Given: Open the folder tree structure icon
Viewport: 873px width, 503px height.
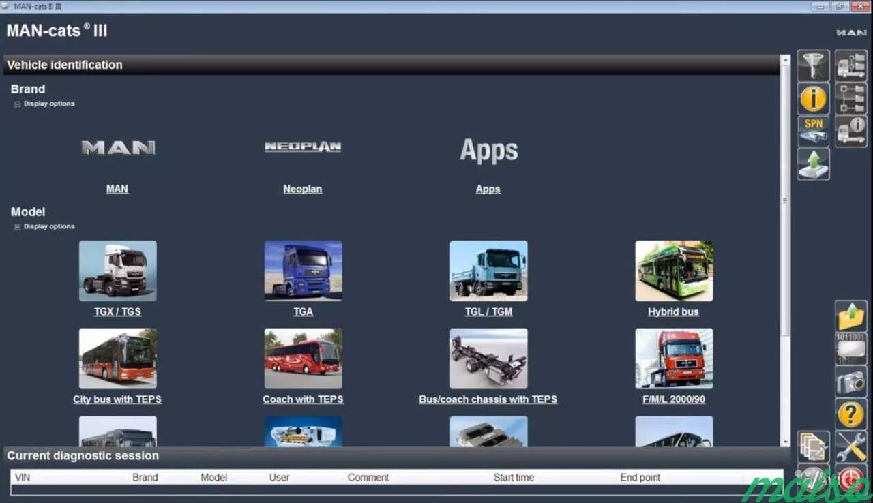Looking at the screenshot, I should [851, 99].
